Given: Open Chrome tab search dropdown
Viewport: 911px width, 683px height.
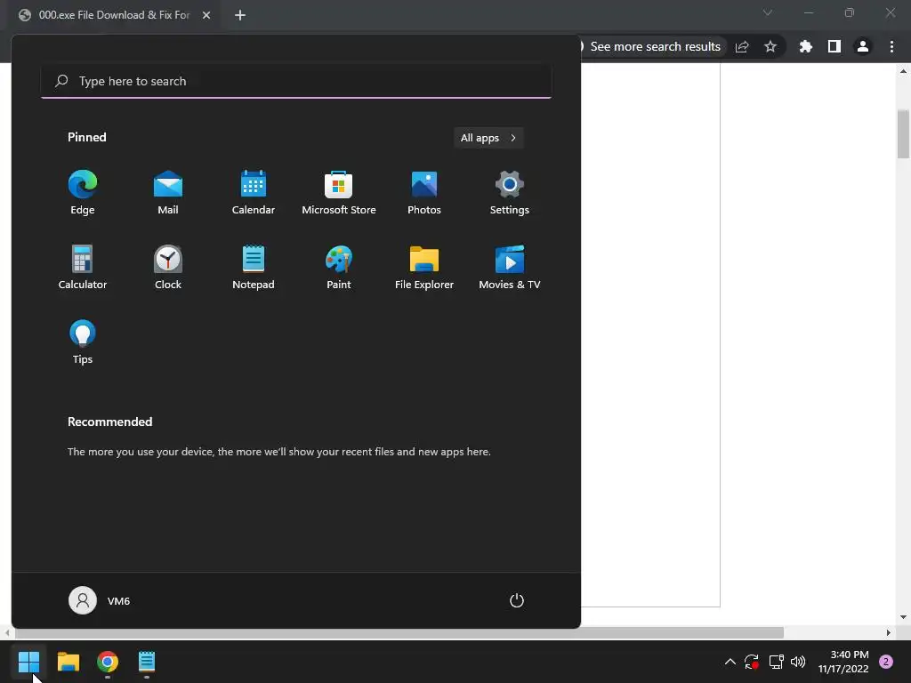Looking at the screenshot, I should 768,12.
